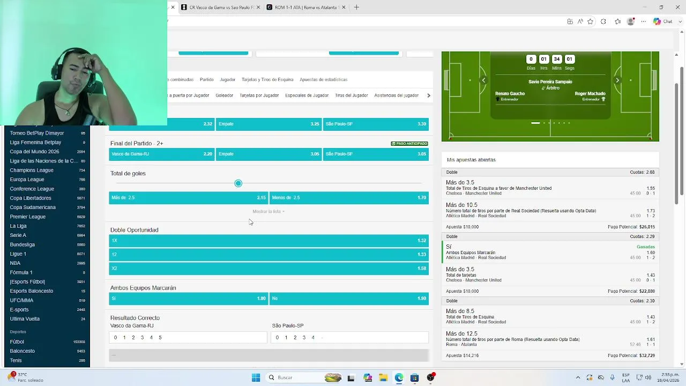
Task: Bet on Menos de 2.5 at 1.70
Action: (x=349, y=197)
